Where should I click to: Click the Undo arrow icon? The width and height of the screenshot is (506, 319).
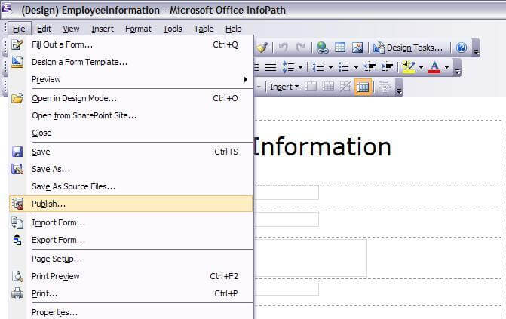tap(283, 48)
